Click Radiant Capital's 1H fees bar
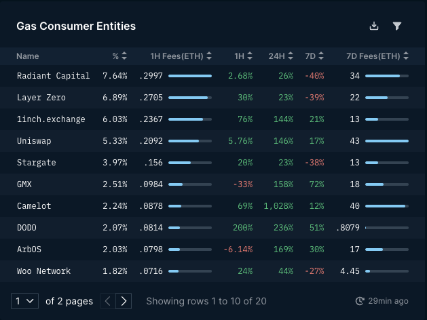 click(190, 76)
